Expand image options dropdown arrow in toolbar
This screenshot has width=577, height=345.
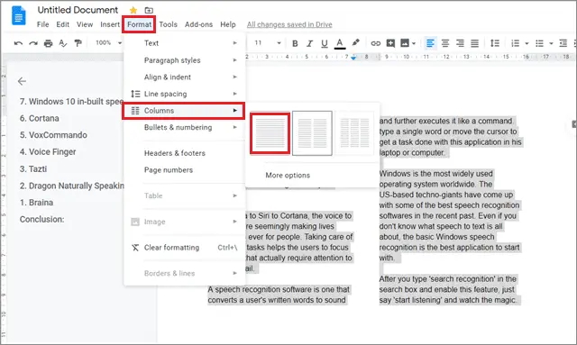(x=414, y=43)
